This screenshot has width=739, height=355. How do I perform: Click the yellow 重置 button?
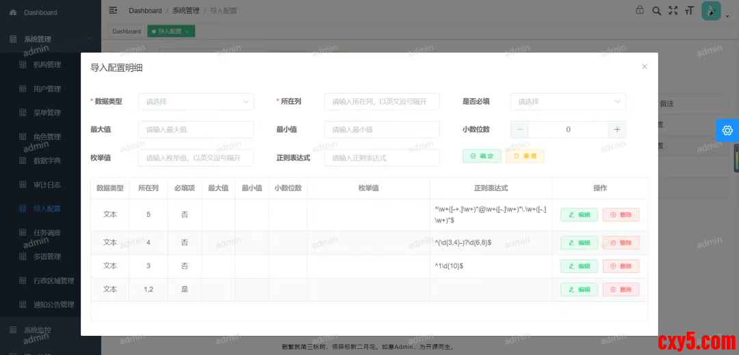point(525,156)
